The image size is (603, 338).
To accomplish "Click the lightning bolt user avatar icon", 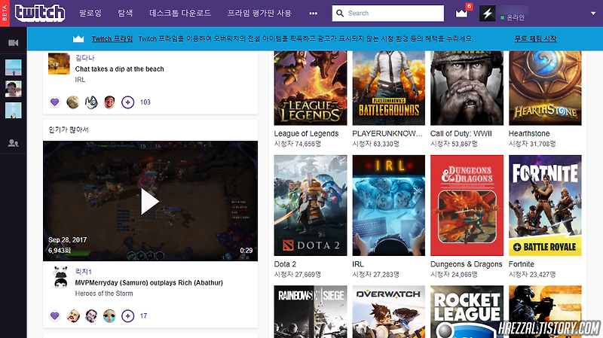I will (x=487, y=13).
